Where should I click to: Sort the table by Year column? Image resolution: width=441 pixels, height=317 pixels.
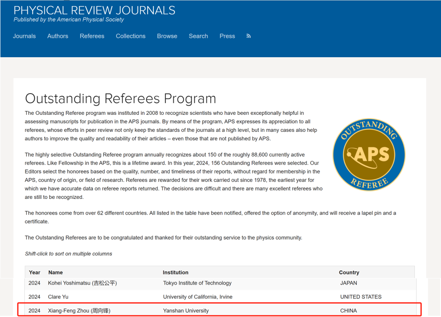pos(34,272)
